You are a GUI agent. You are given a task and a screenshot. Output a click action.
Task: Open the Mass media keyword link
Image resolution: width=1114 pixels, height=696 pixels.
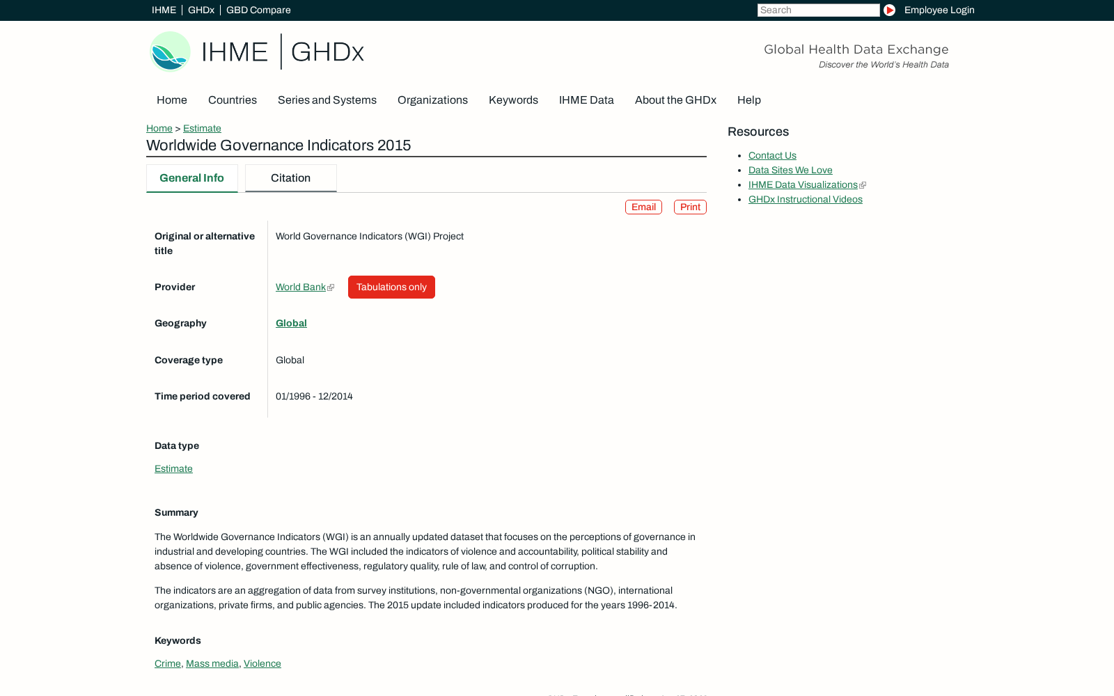pyautogui.click(x=212, y=664)
